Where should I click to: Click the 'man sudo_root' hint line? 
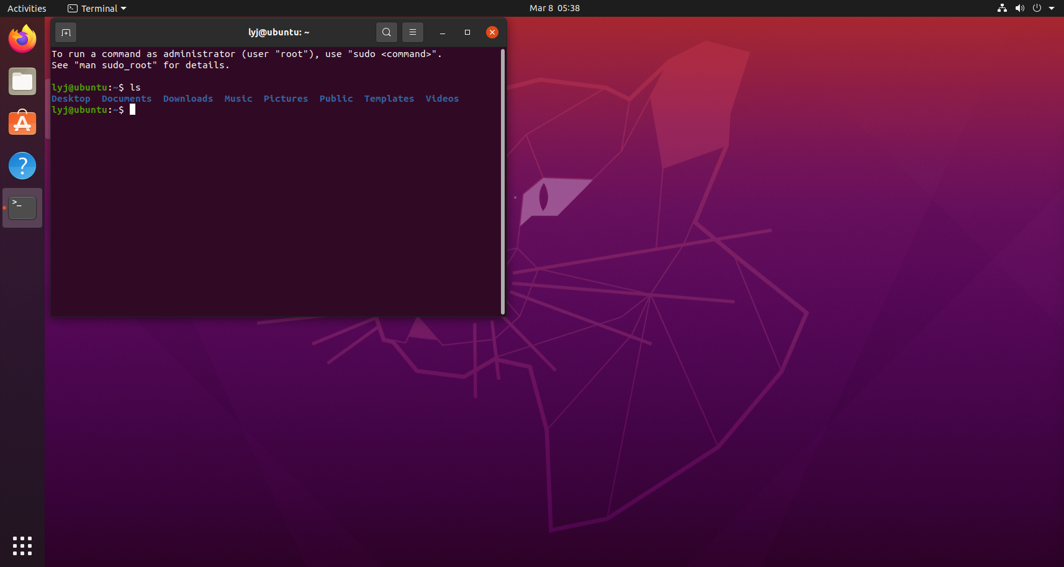tap(141, 65)
